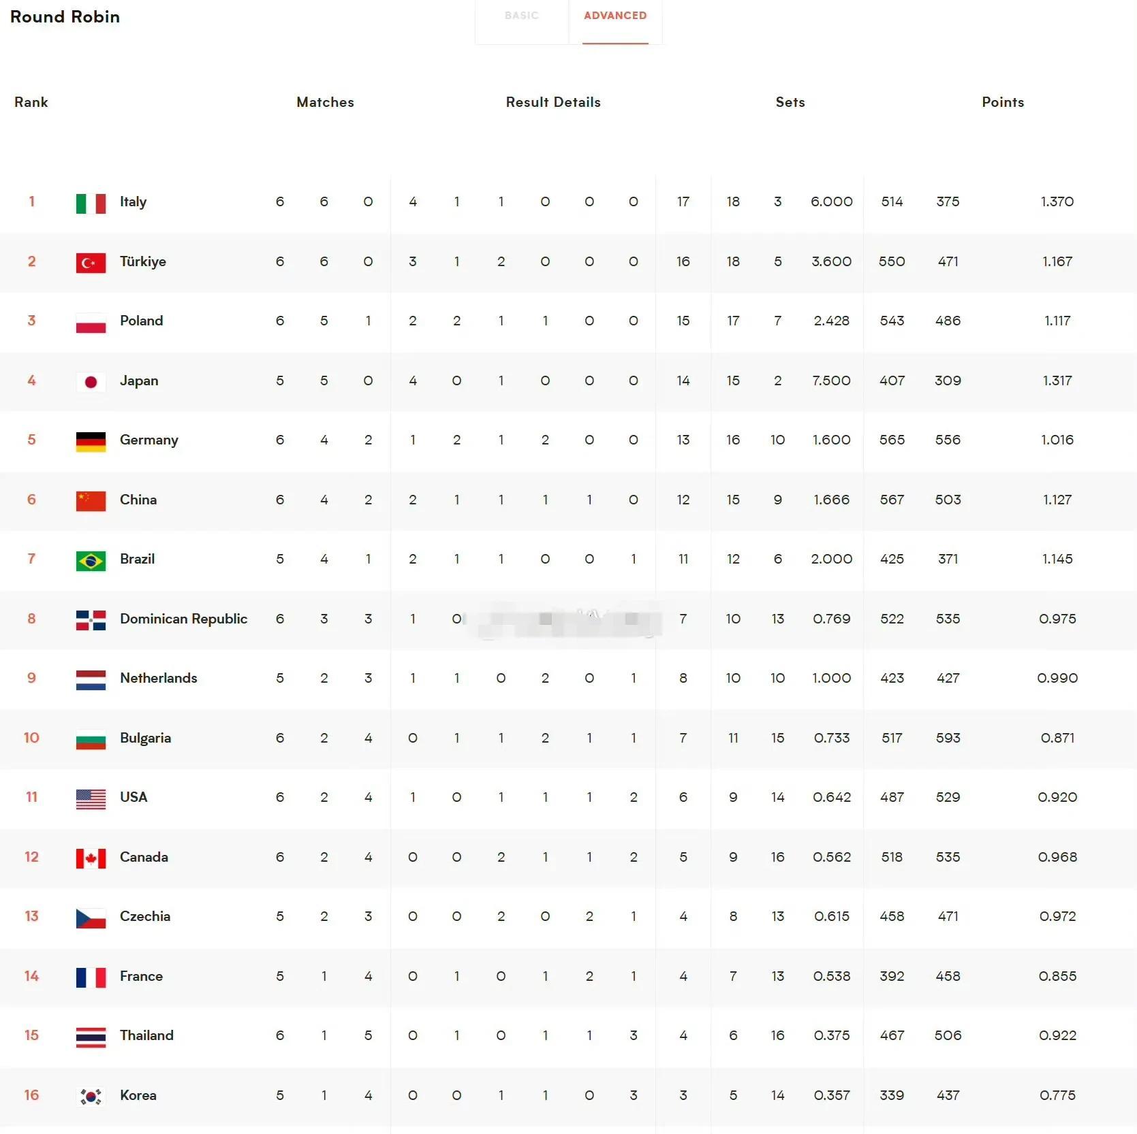Click the Result Details column header

coord(553,102)
